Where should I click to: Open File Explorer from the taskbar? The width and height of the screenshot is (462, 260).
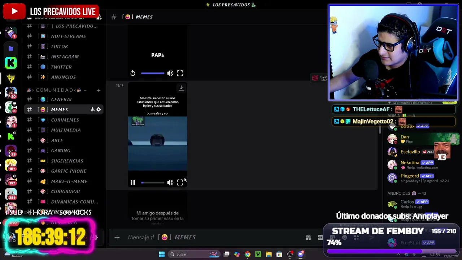coord(269,254)
